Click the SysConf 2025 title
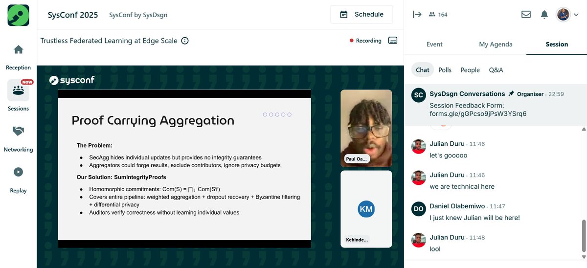This screenshot has width=587, height=268. (x=73, y=15)
